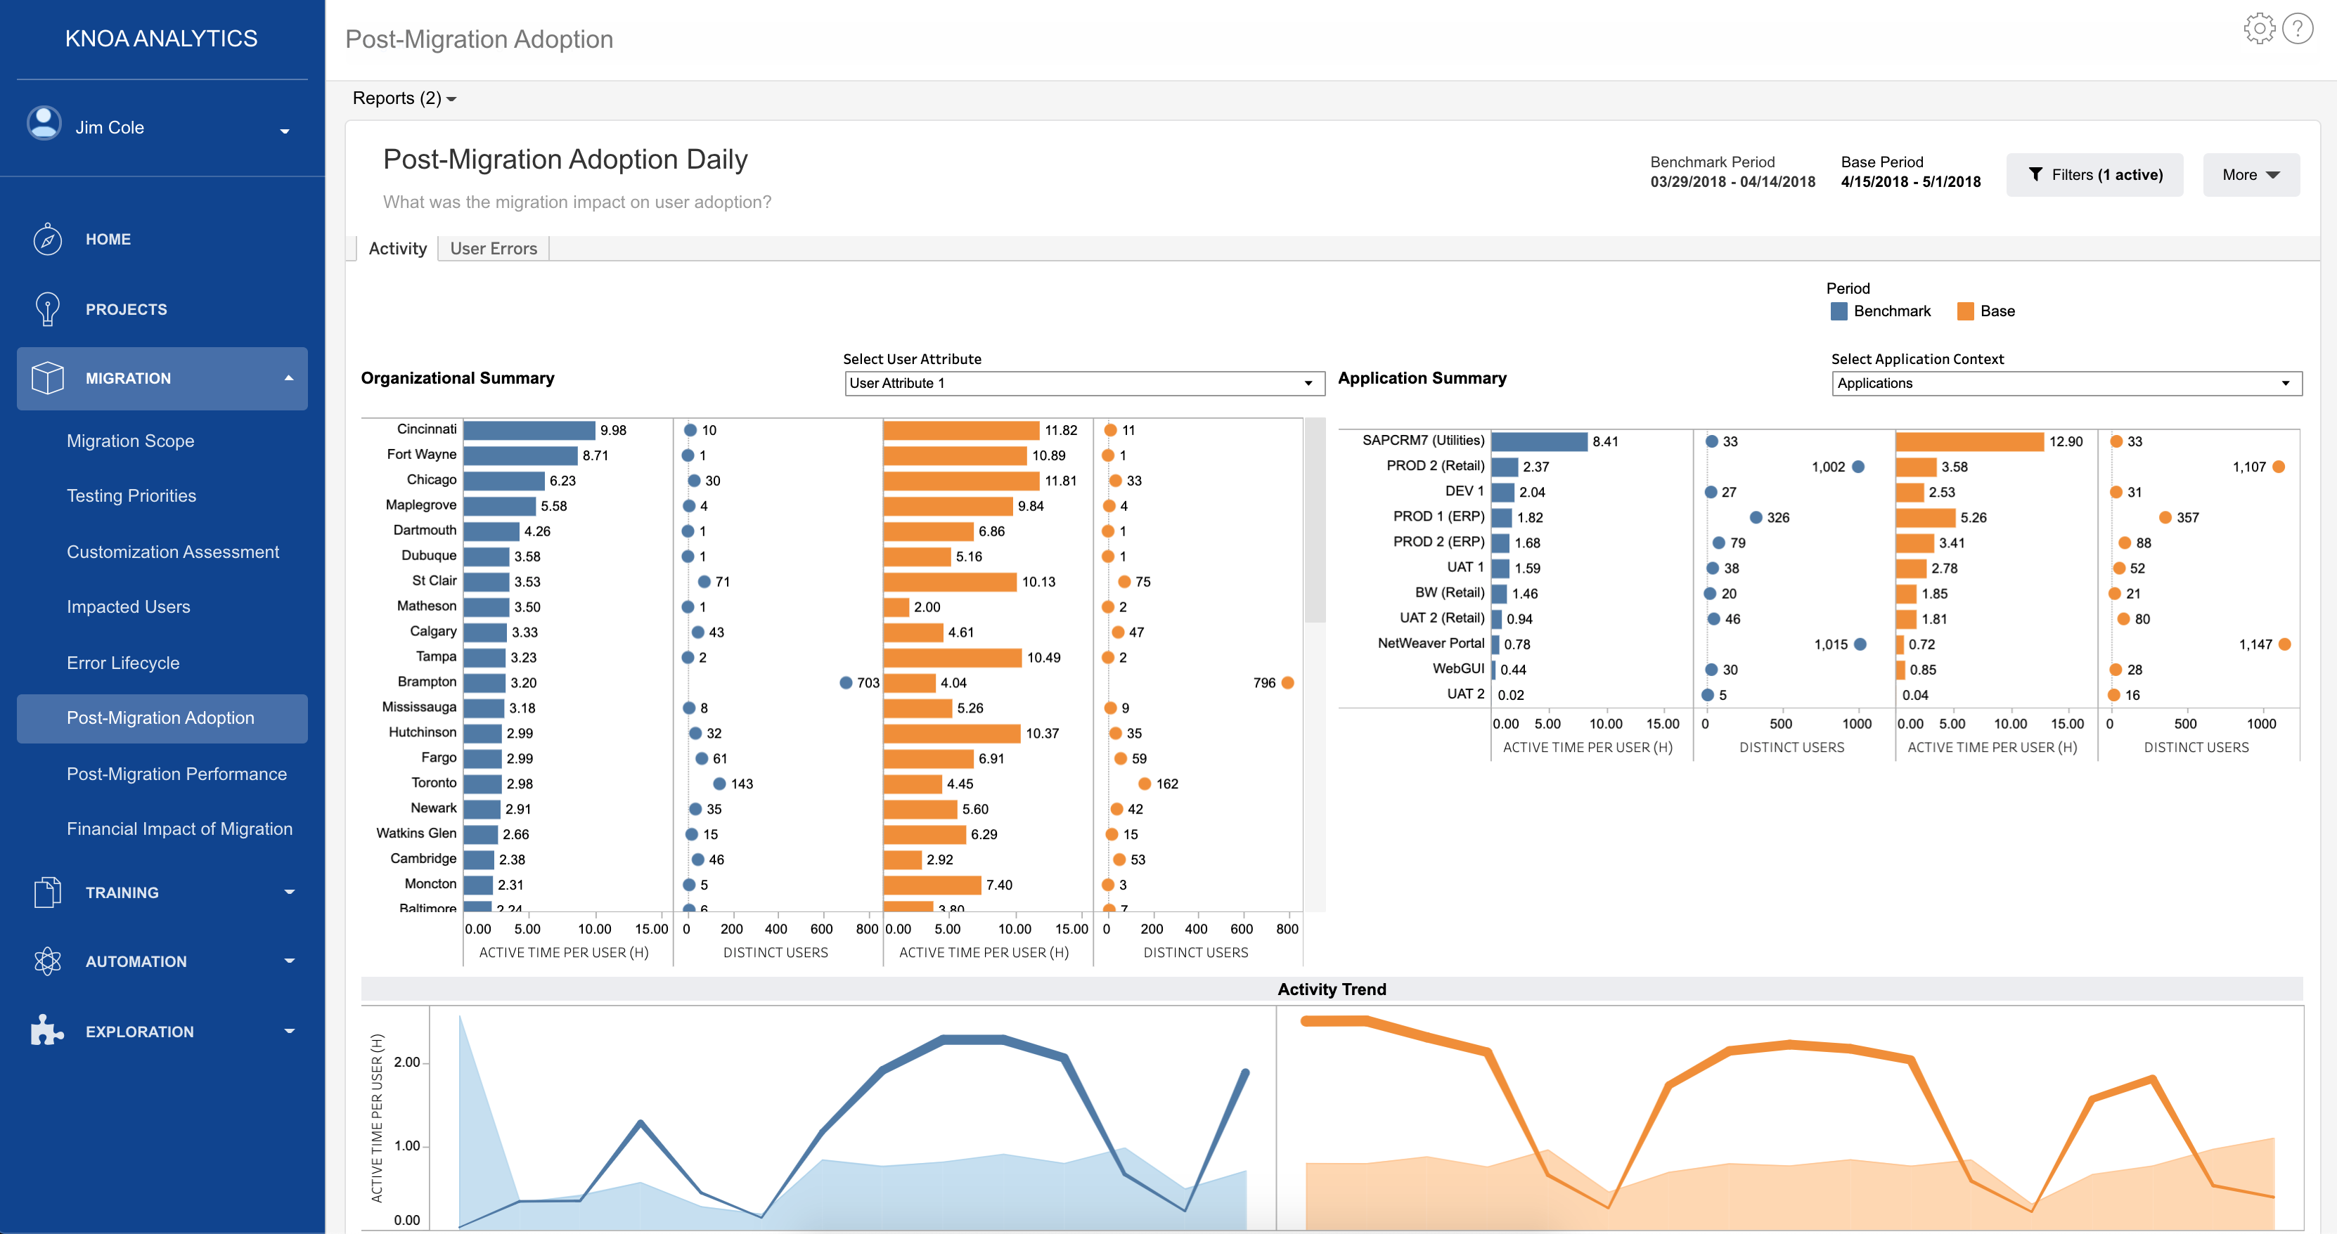Open Impacted Users page
Image resolution: width=2337 pixels, height=1234 pixels.
coord(128,606)
